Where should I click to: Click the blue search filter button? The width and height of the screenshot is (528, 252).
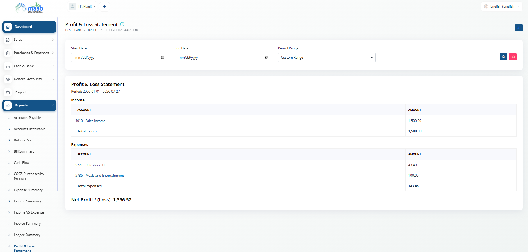click(x=503, y=57)
